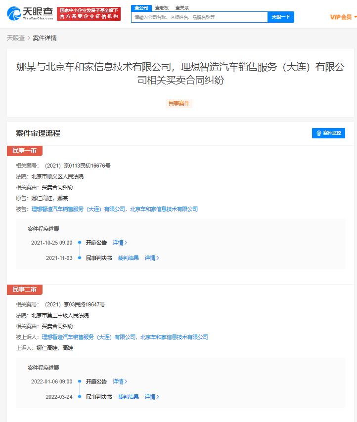Open 详情 for the 2022-01-06 开庭公告
Screen dimensions: 357x422
coord(120,381)
